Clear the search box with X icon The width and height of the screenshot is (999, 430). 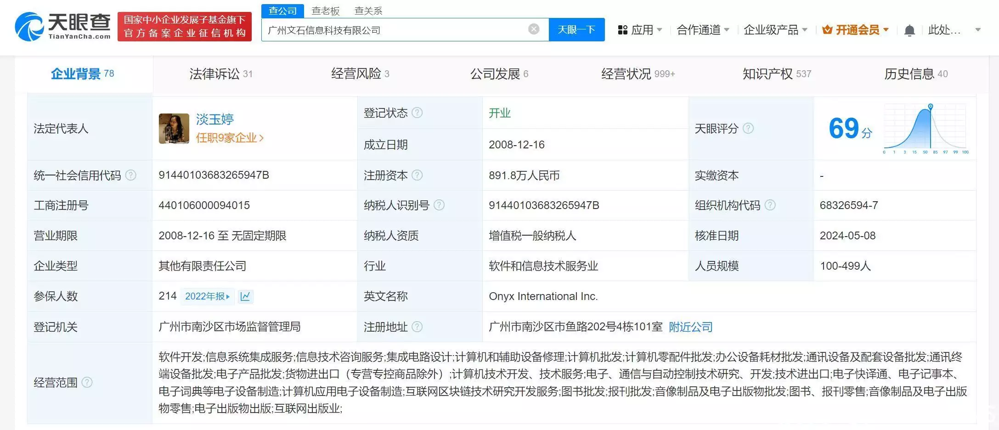click(x=534, y=29)
